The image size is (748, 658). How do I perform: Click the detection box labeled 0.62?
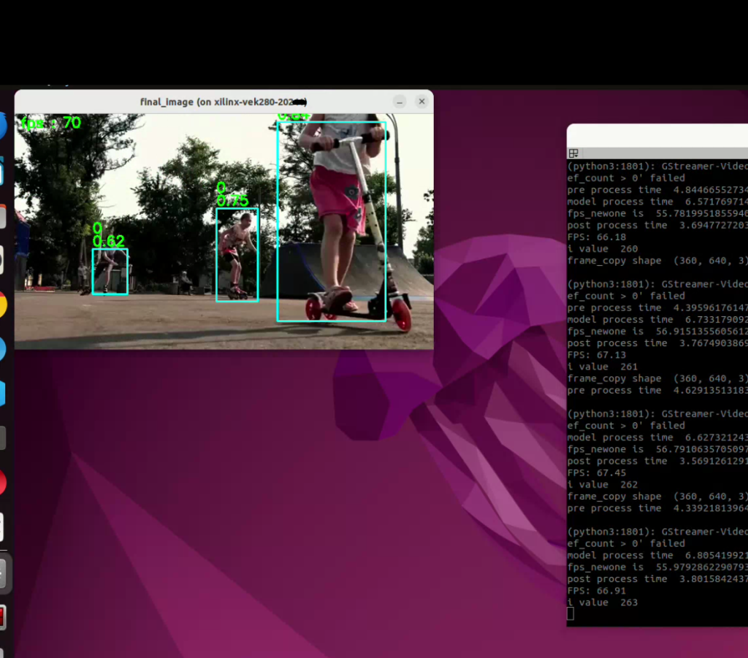[x=110, y=271]
